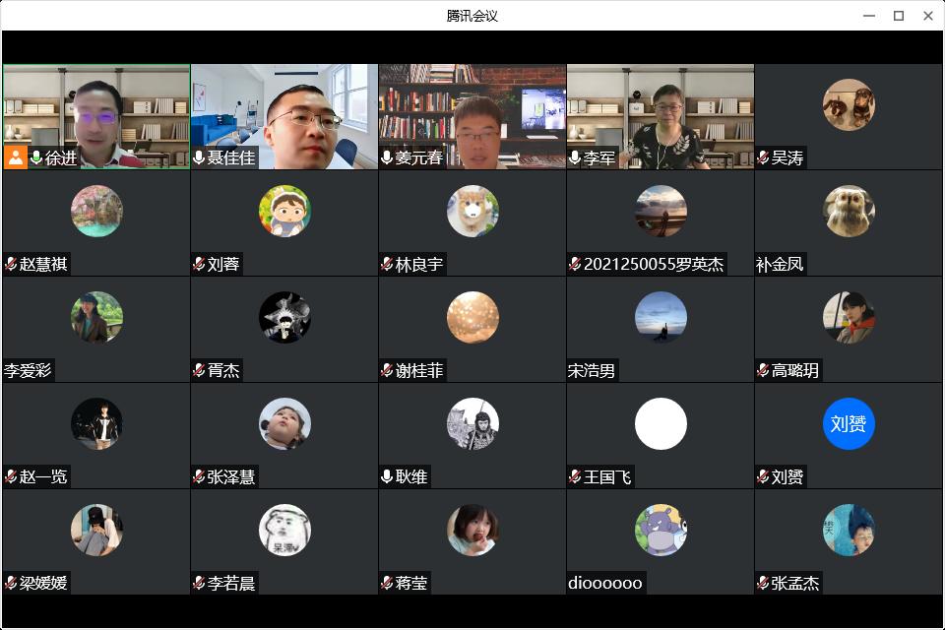This screenshot has width=945, height=630.
Task: Maximize the 腾讯会议 window
Action: pyautogui.click(x=898, y=16)
